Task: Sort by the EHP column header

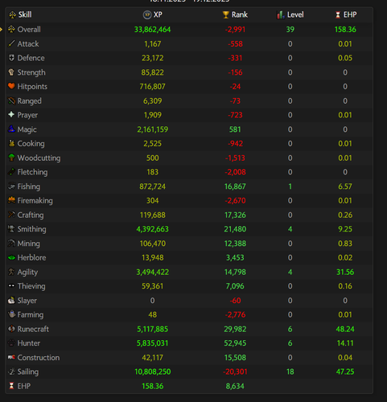Action: (x=350, y=14)
